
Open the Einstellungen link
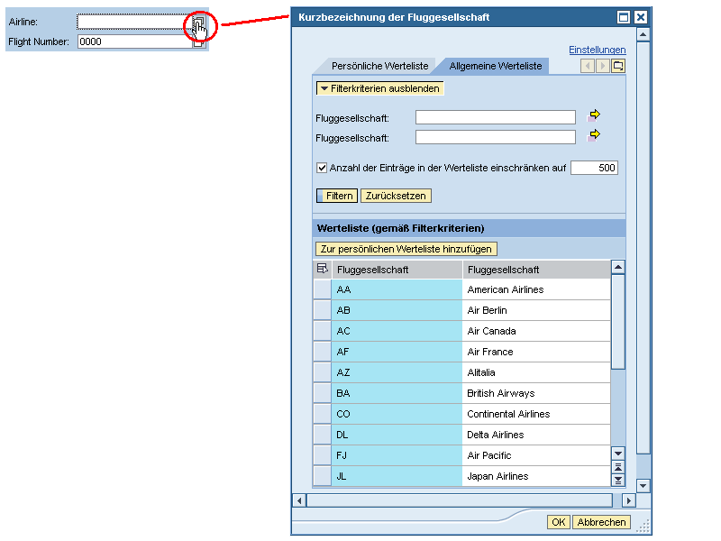[597, 50]
